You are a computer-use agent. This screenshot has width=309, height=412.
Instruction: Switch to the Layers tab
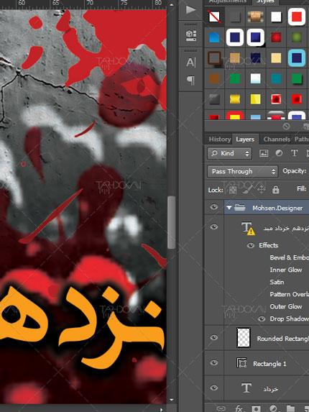(245, 139)
